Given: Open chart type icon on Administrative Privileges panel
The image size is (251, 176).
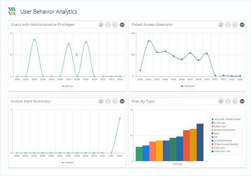Looking at the screenshot, I should tap(101, 25).
